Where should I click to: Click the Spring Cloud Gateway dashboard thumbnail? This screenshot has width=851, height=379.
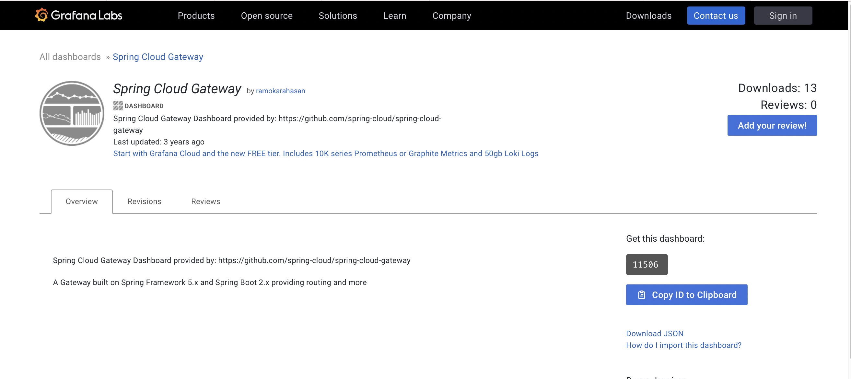point(72,113)
